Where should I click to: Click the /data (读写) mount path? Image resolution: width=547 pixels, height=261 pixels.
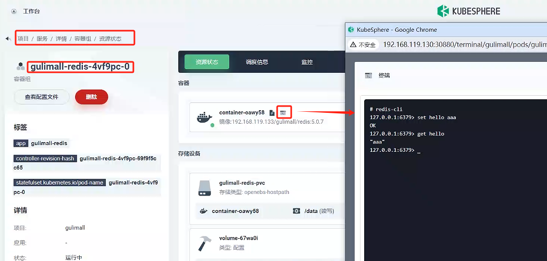319,211
